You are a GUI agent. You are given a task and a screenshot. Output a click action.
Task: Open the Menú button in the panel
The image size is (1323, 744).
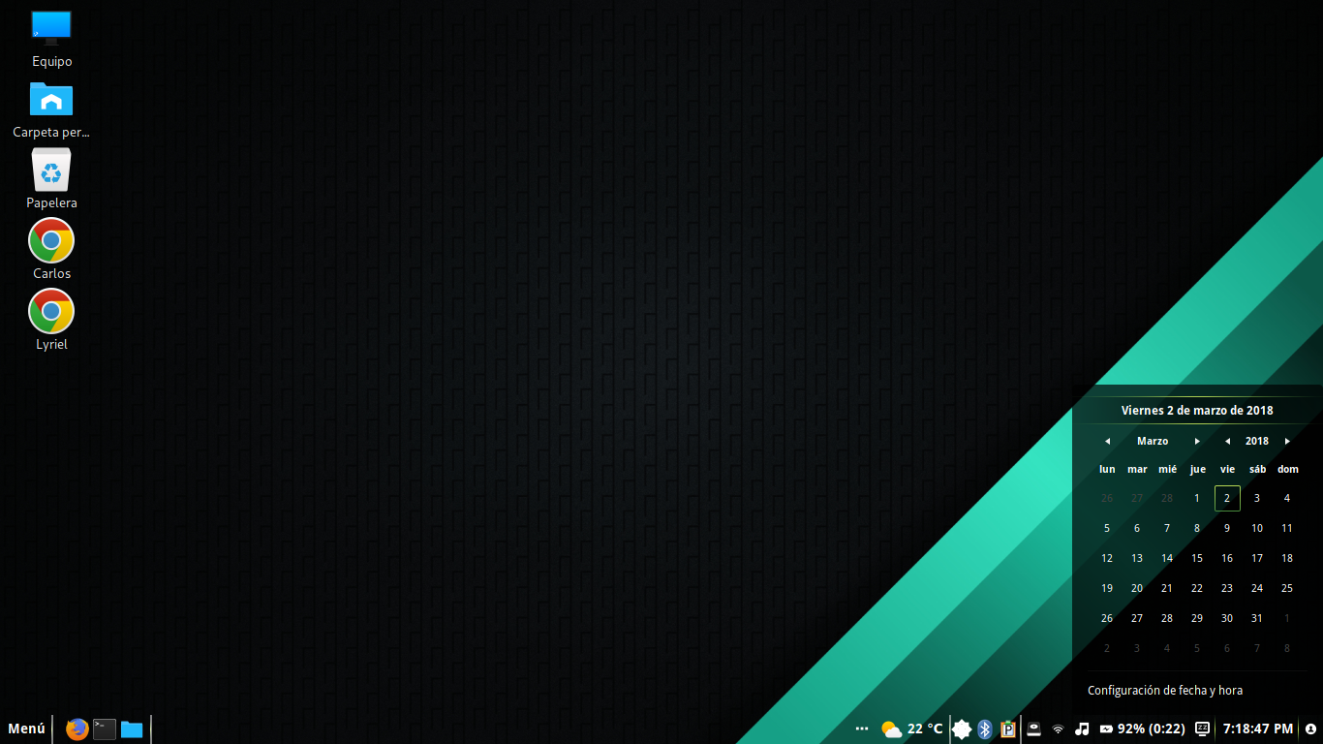pyautogui.click(x=26, y=728)
